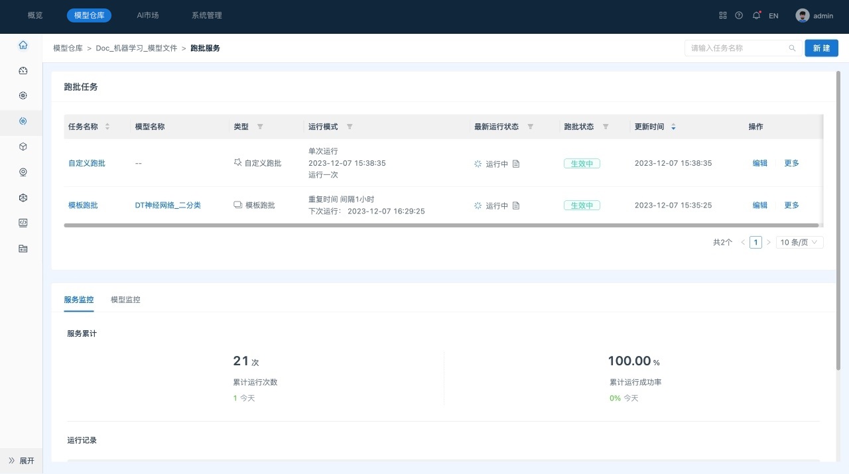Sort by 更新时间 column

tap(674, 127)
